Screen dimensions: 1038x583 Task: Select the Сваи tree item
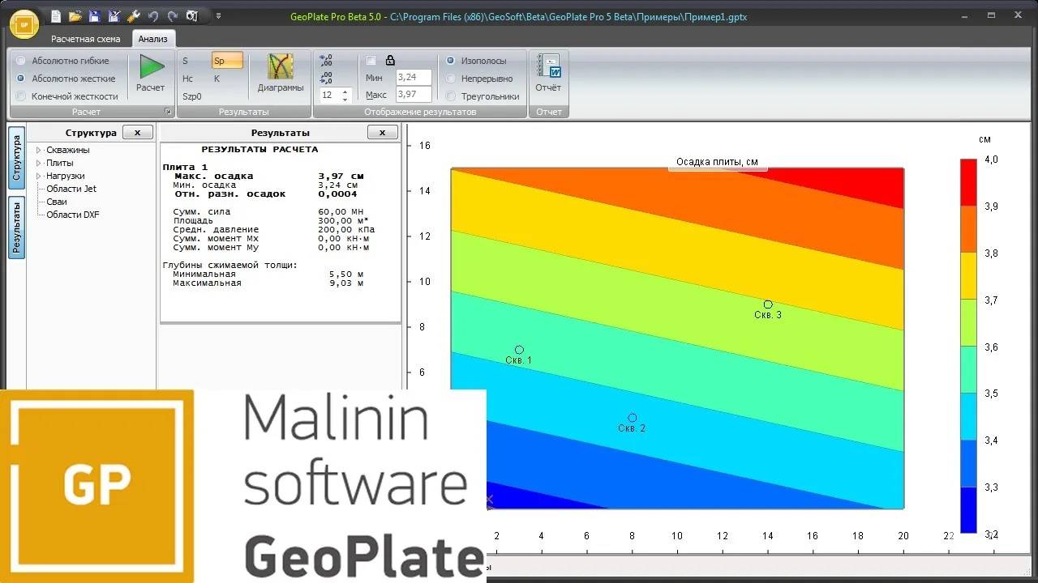click(x=57, y=202)
